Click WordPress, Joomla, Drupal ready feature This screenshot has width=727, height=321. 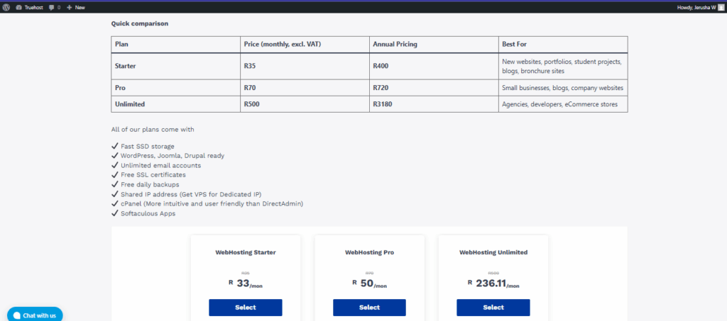pyautogui.click(x=168, y=156)
